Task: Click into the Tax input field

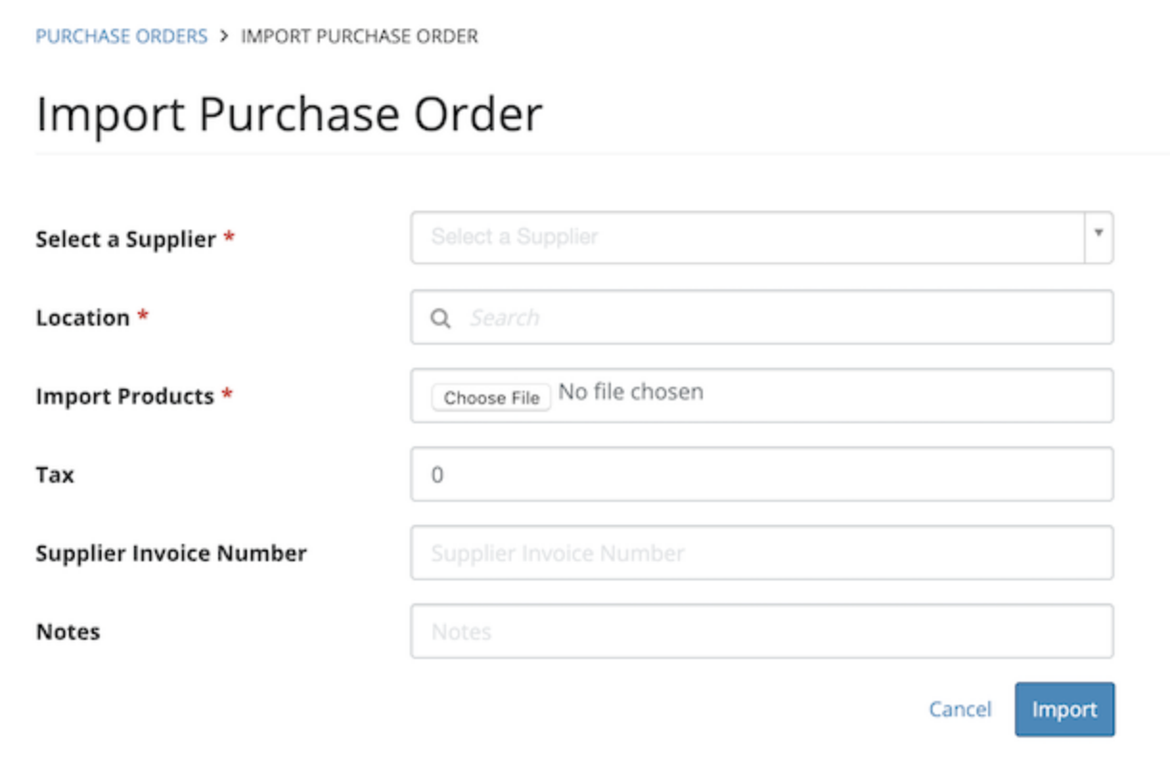Action: click(761, 474)
